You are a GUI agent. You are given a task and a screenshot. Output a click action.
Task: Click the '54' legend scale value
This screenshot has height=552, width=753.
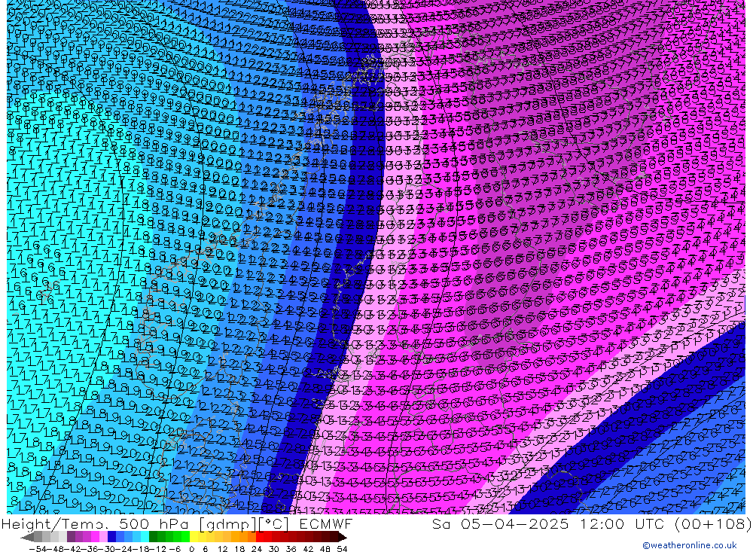342,549
